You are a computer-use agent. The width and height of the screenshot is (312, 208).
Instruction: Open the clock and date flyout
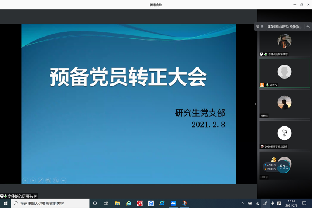pos(291,203)
